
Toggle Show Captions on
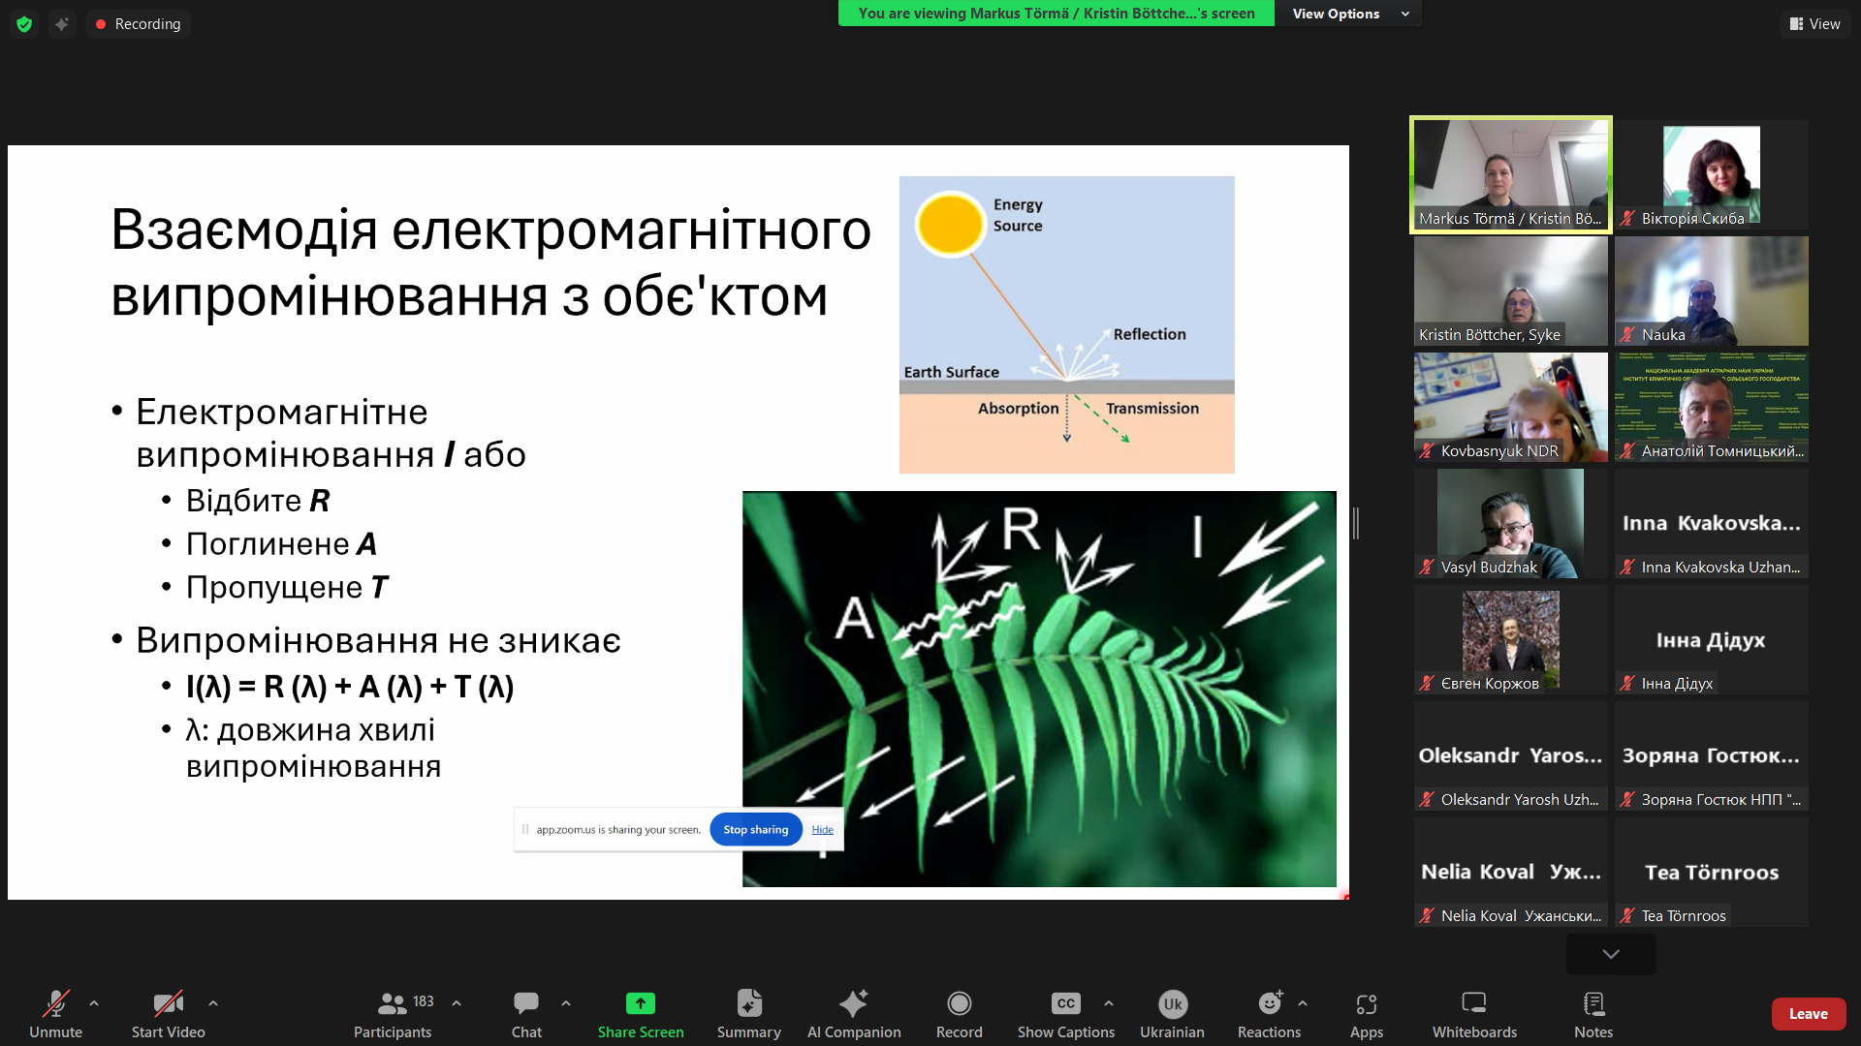(1065, 1013)
